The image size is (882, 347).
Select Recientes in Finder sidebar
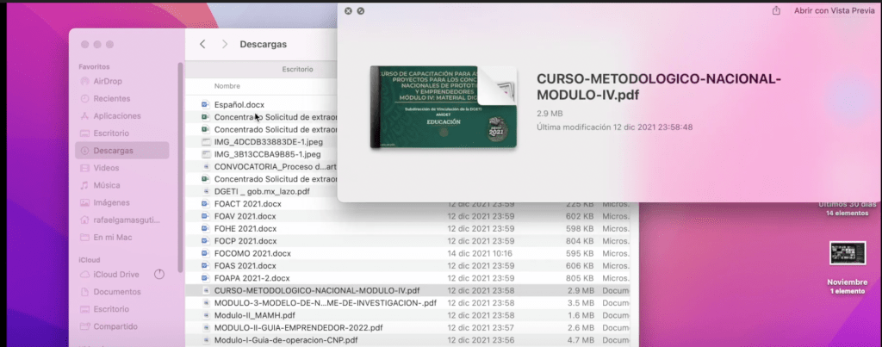coord(111,98)
